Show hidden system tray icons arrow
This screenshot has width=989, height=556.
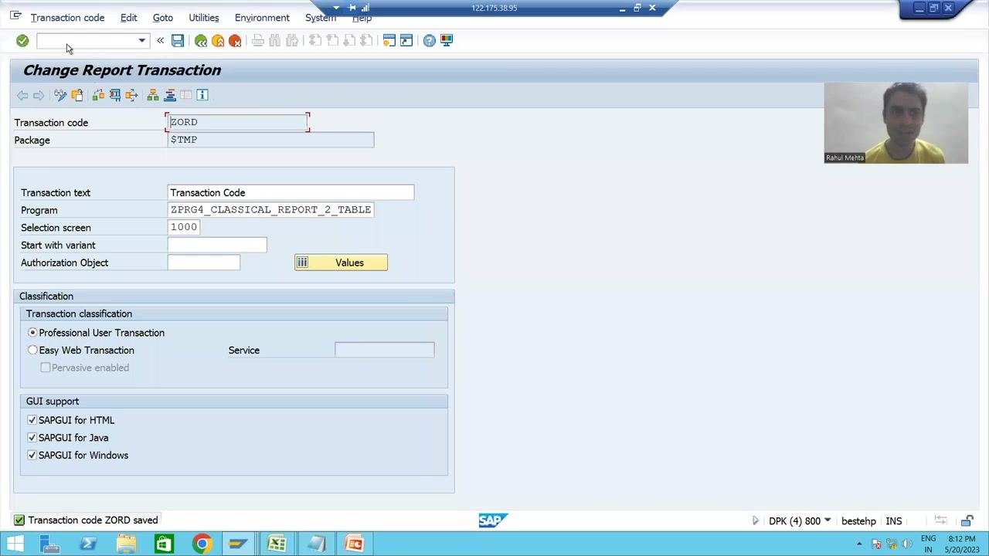(x=859, y=544)
